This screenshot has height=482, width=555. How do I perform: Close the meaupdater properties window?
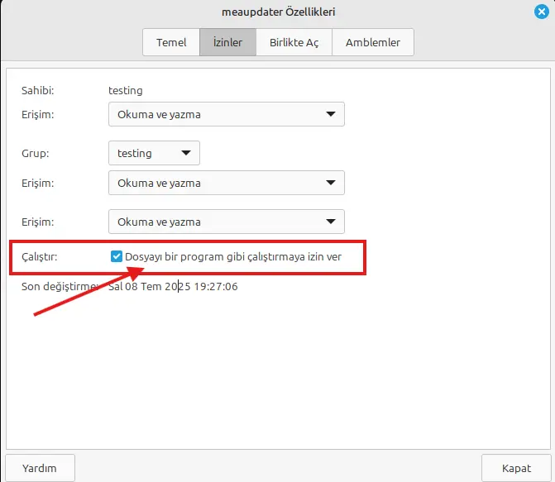[x=541, y=12]
